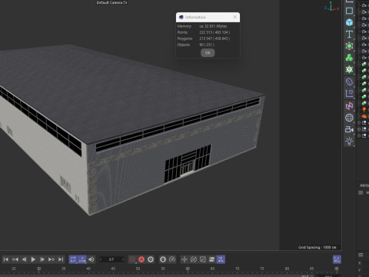Image resolution: width=369 pixels, height=277 pixels.
Task: Open the green star-shaped generator icon
Action: [x=349, y=69]
